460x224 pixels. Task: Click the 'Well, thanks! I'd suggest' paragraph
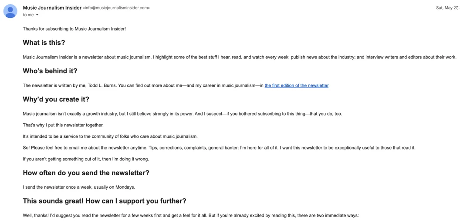[x=190, y=215]
